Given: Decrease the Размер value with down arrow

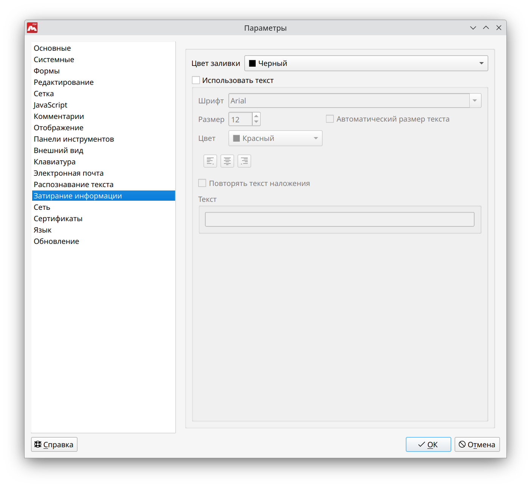Looking at the screenshot, I should tap(256, 122).
